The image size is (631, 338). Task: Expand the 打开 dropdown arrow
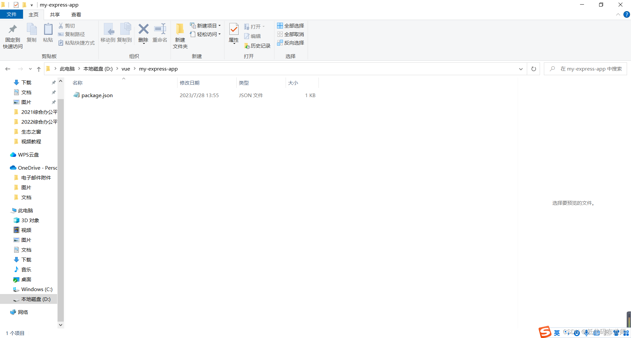click(x=264, y=27)
